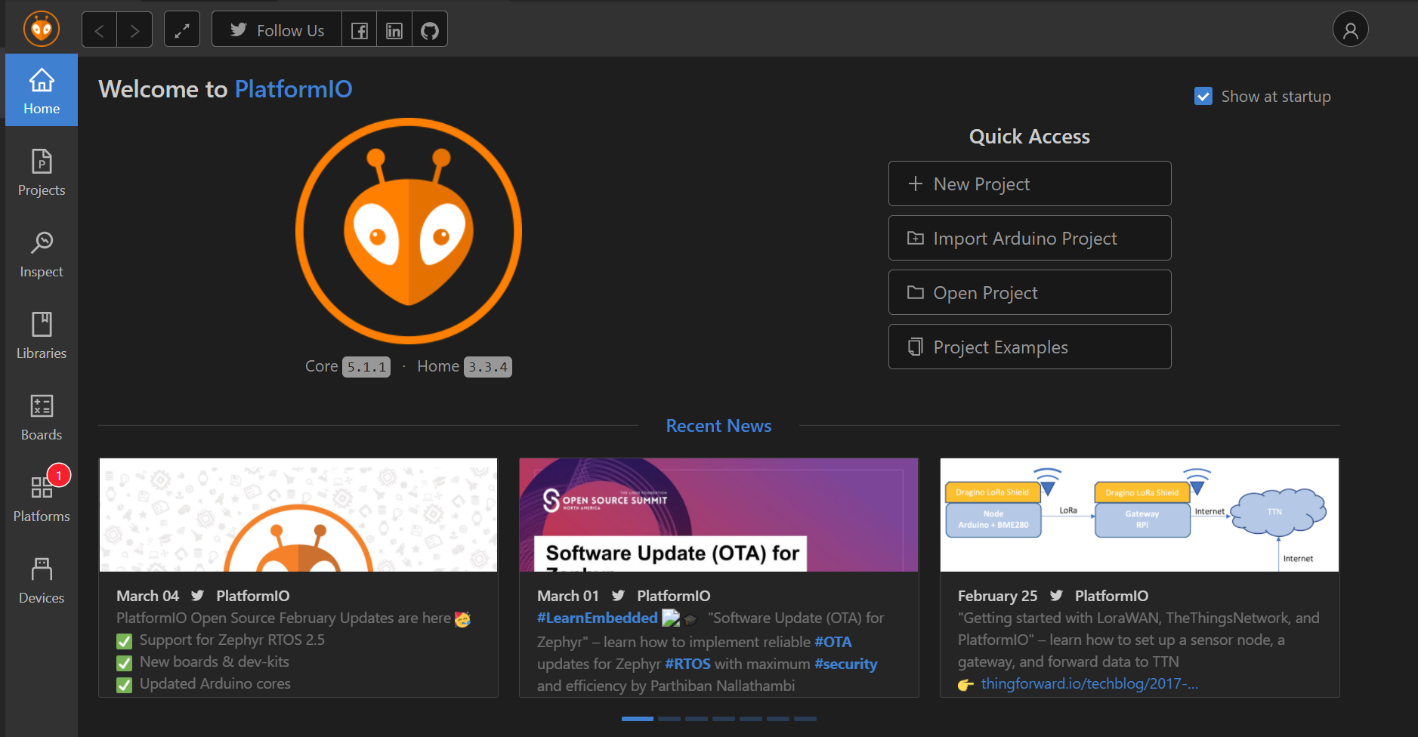
Task: Click the PlatformIO alien logo in the top bar
Action: coord(42,29)
